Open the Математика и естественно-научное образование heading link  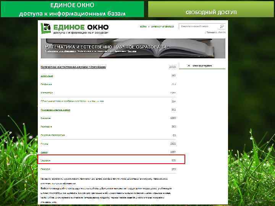pos(73,67)
